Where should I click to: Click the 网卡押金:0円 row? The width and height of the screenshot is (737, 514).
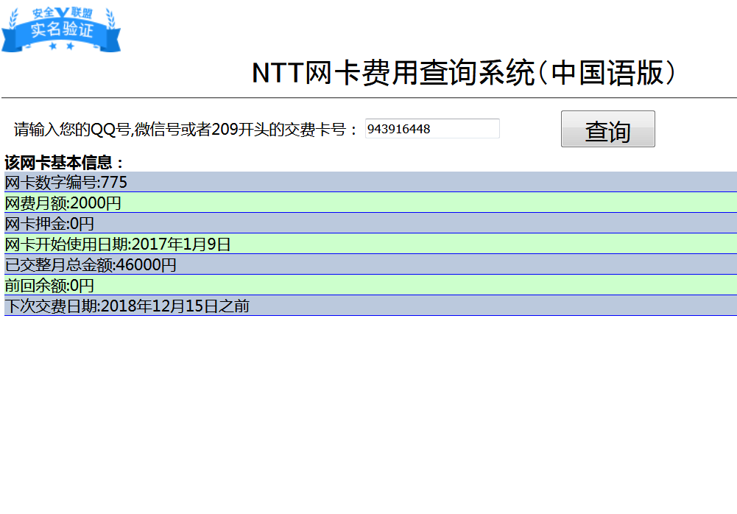coord(49,223)
